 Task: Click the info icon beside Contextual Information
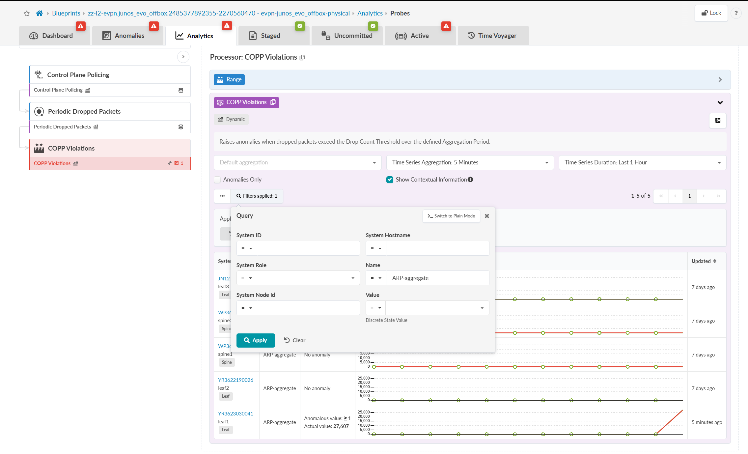tap(470, 180)
